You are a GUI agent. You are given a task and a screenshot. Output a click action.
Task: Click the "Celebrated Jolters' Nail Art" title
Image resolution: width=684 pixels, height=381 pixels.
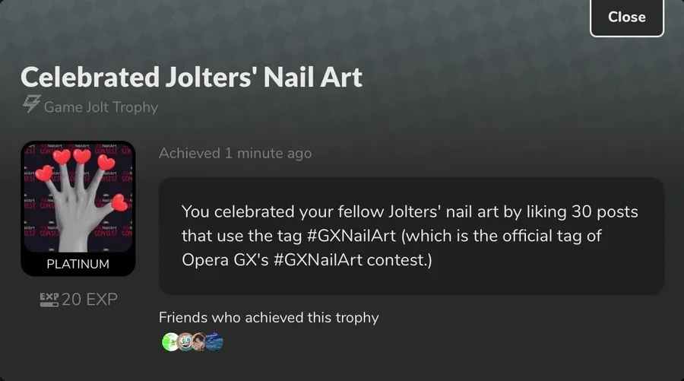coord(192,77)
